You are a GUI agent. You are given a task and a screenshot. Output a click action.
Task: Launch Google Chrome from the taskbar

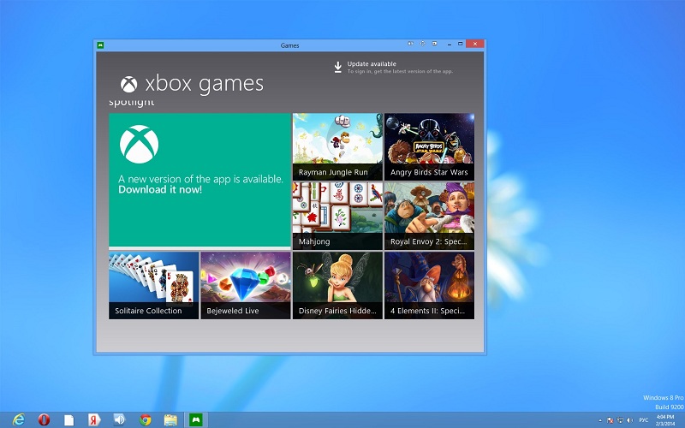(x=146, y=419)
